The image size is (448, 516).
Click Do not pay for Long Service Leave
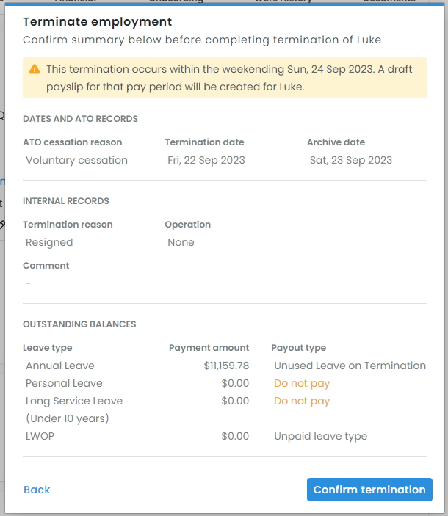tap(302, 401)
